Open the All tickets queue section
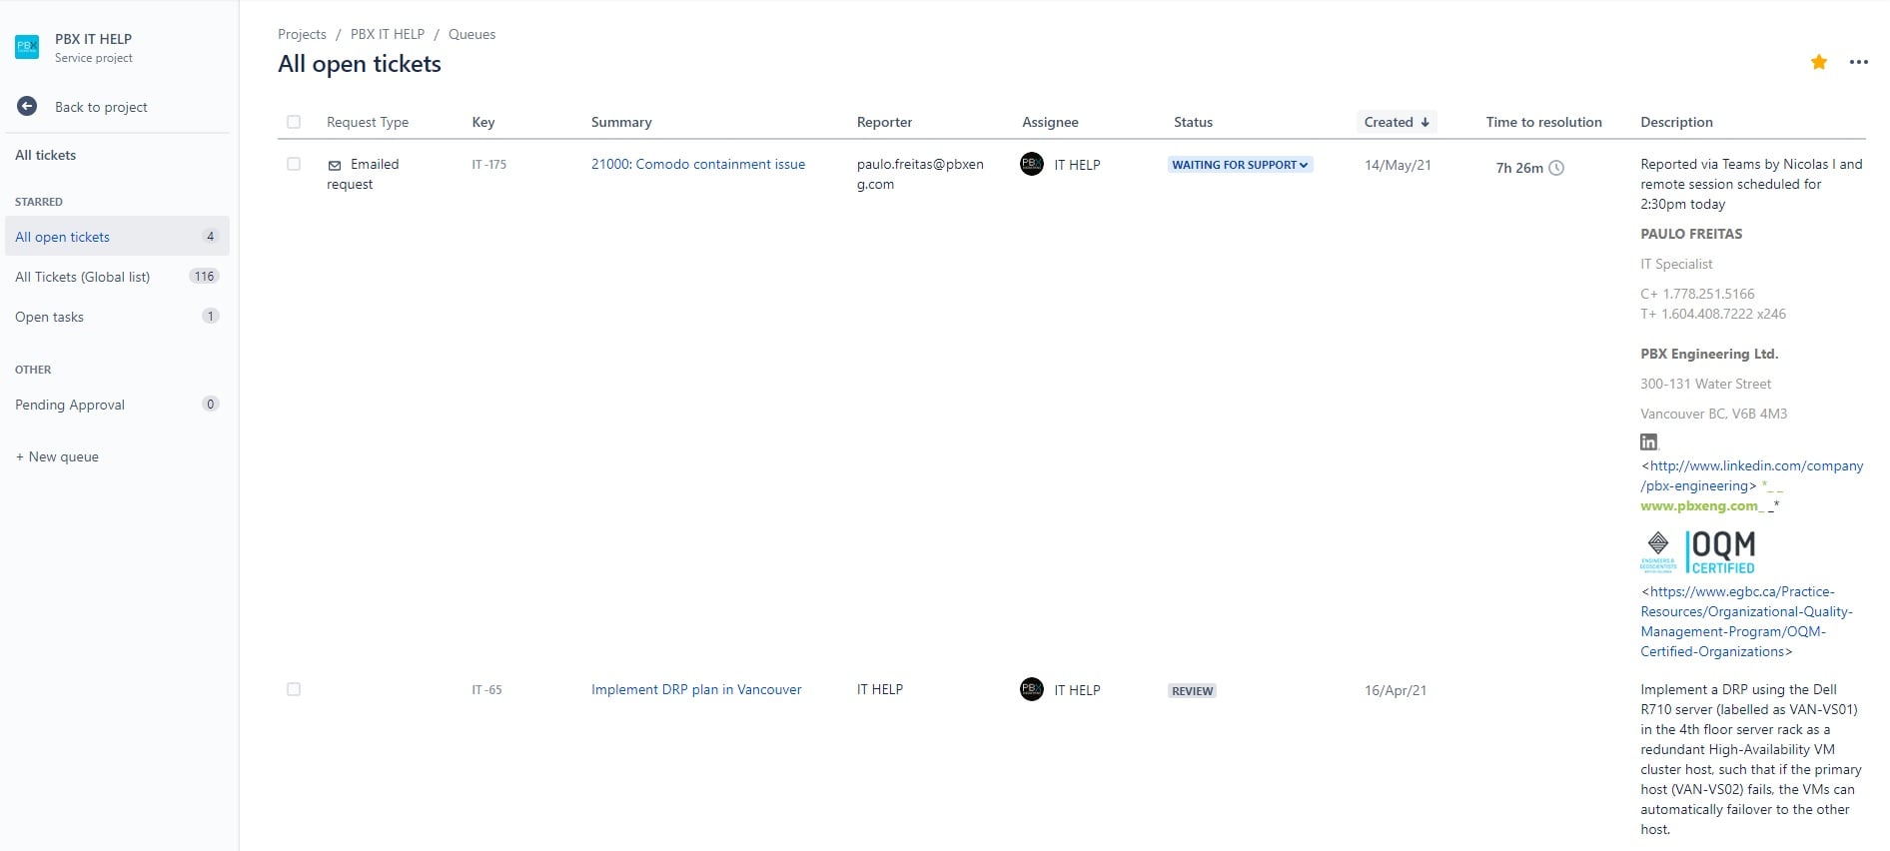Viewport: 1890px width, 851px height. [46, 155]
